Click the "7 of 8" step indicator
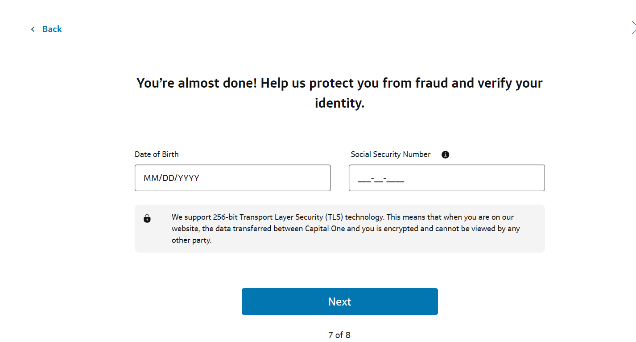This screenshot has height=342, width=636. pyautogui.click(x=339, y=335)
